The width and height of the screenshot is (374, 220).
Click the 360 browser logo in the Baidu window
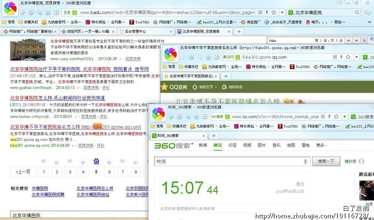click(10, 8)
